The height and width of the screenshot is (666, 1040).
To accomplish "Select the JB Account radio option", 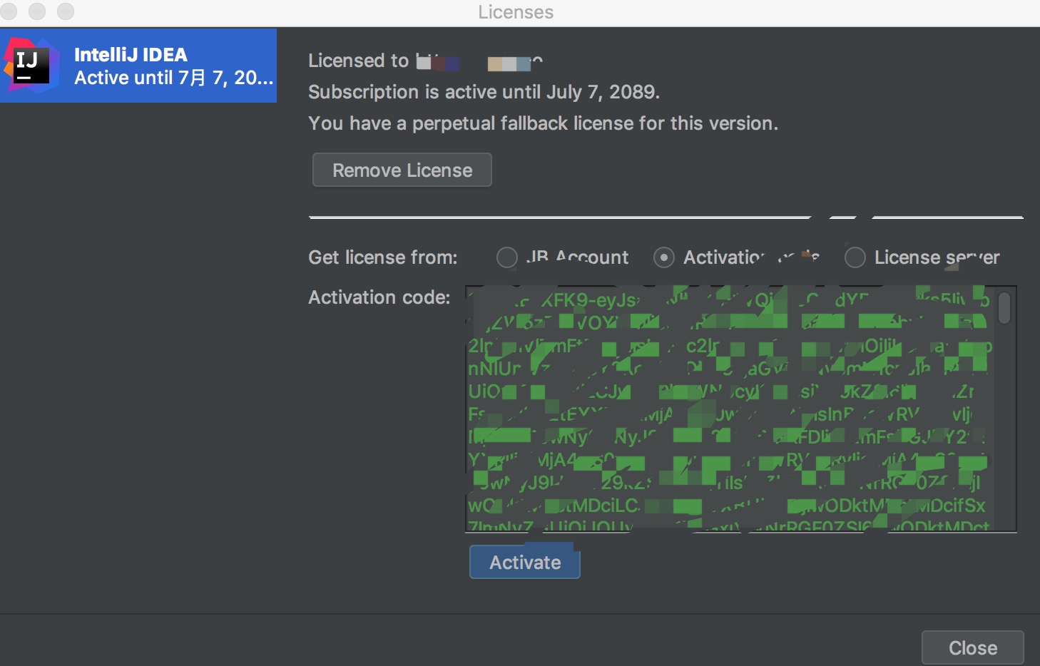I will click(x=507, y=257).
